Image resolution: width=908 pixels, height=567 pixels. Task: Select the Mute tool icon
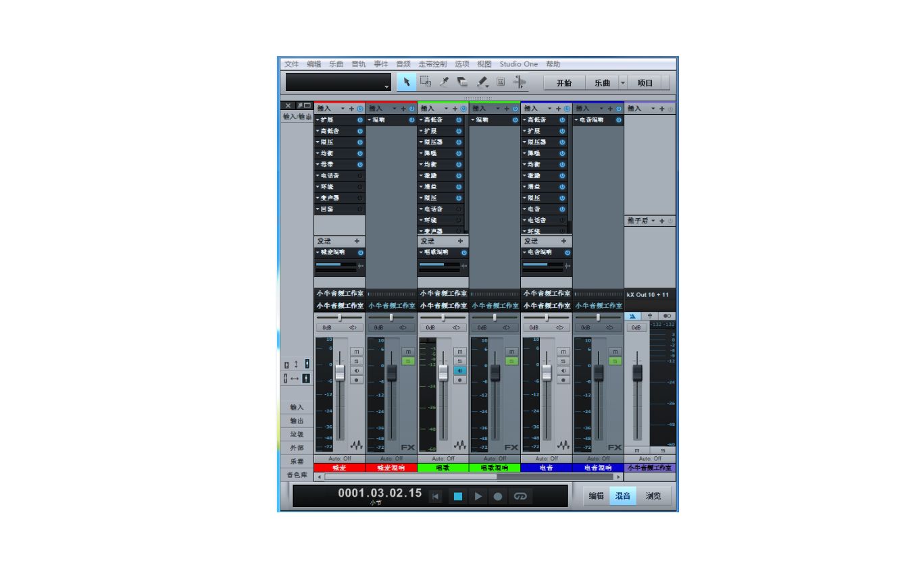click(x=501, y=82)
